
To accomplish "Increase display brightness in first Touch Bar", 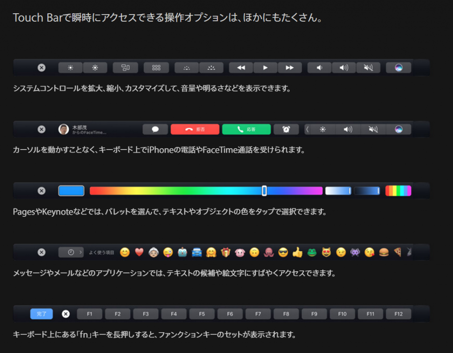I will [95, 68].
